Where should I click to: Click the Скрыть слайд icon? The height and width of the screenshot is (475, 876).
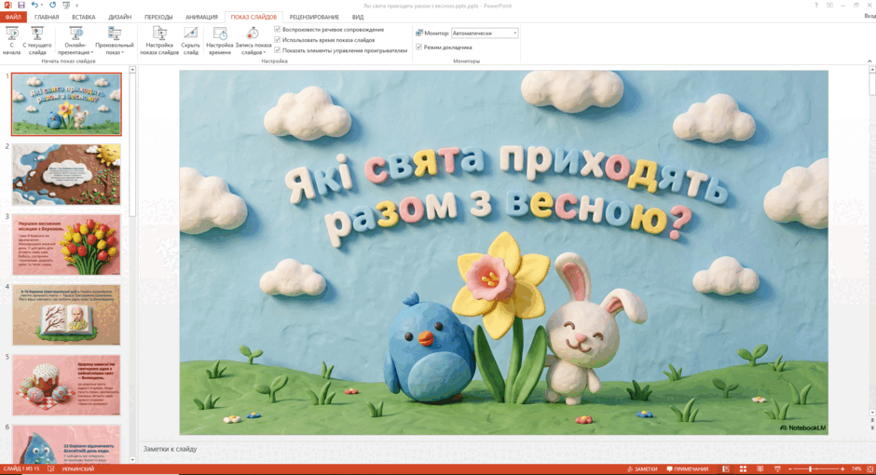coord(190,34)
